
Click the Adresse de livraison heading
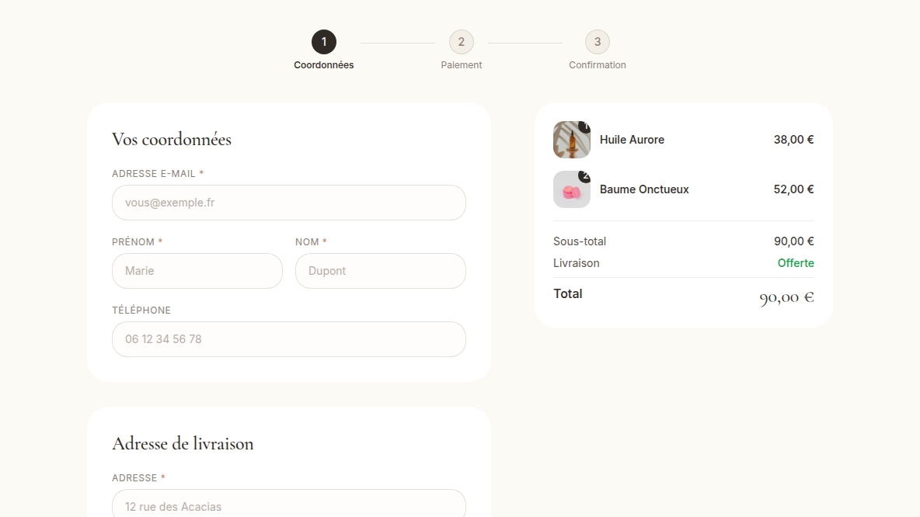click(183, 444)
